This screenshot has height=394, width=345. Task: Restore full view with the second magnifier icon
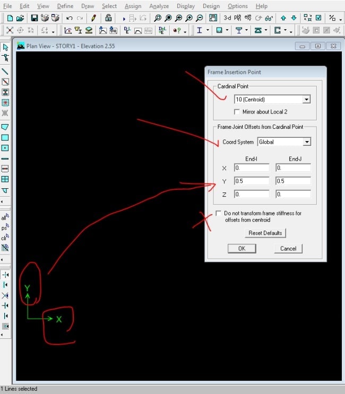pyautogui.click(x=168, y=18)
